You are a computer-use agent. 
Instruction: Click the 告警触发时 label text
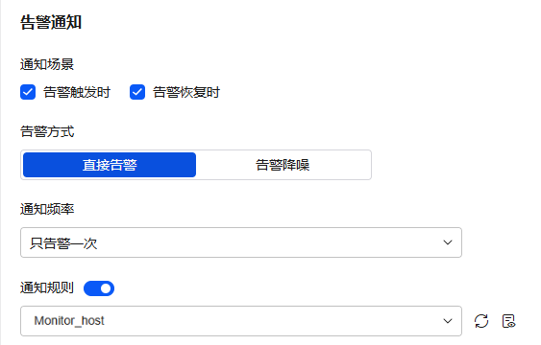click(x=77, y=93)
